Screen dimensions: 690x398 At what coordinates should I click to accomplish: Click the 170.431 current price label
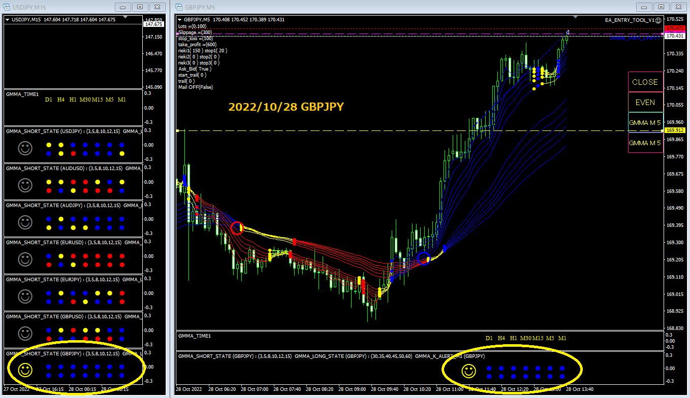(x=675, y=36)
